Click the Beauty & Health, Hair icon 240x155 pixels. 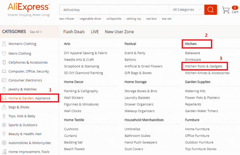(4, 134)
